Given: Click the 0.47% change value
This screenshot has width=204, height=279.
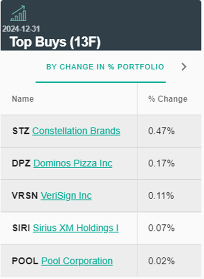Looking at the screenshot, I should [161, 131].
